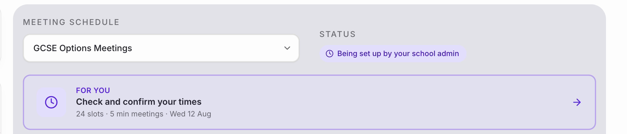The height and width of the screenshot is (134, 627).
Task: Click the 'STATUS' heading
Action: coord(338,34)
